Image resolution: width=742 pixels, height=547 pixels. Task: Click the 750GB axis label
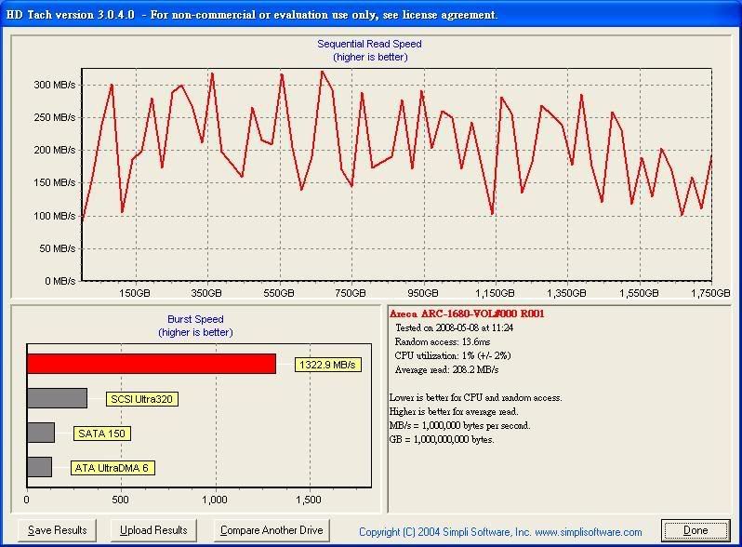[x=351, y=293]
